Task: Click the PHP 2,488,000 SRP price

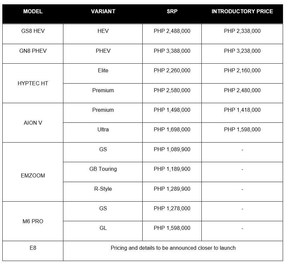Action: 172,31
